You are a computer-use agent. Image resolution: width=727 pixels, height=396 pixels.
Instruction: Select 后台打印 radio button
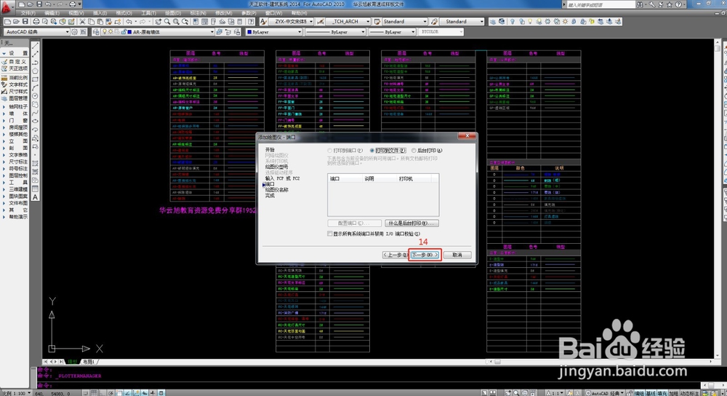tap(414, 151)
